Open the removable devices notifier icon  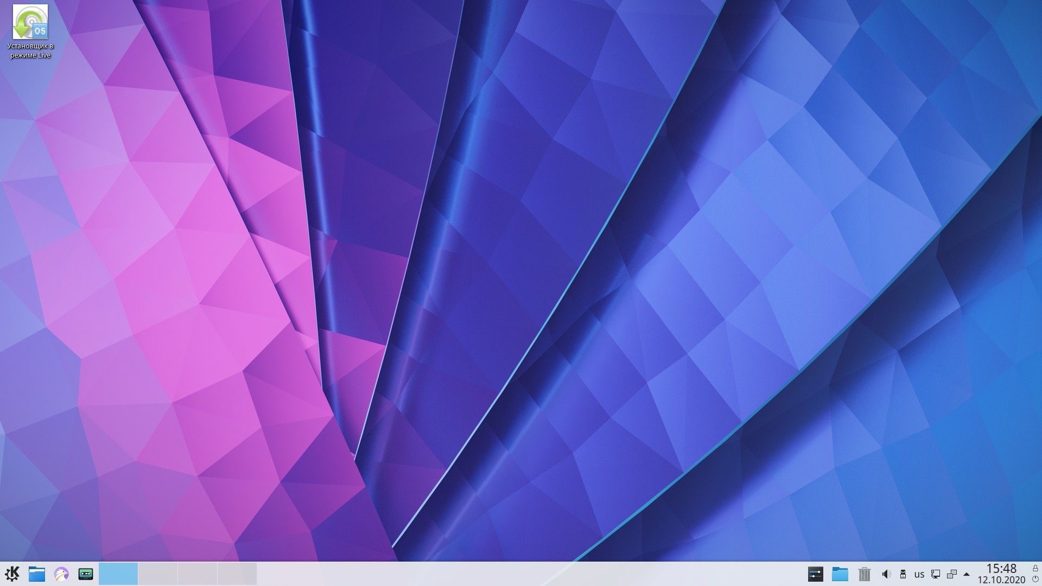[x=903, y=574]
